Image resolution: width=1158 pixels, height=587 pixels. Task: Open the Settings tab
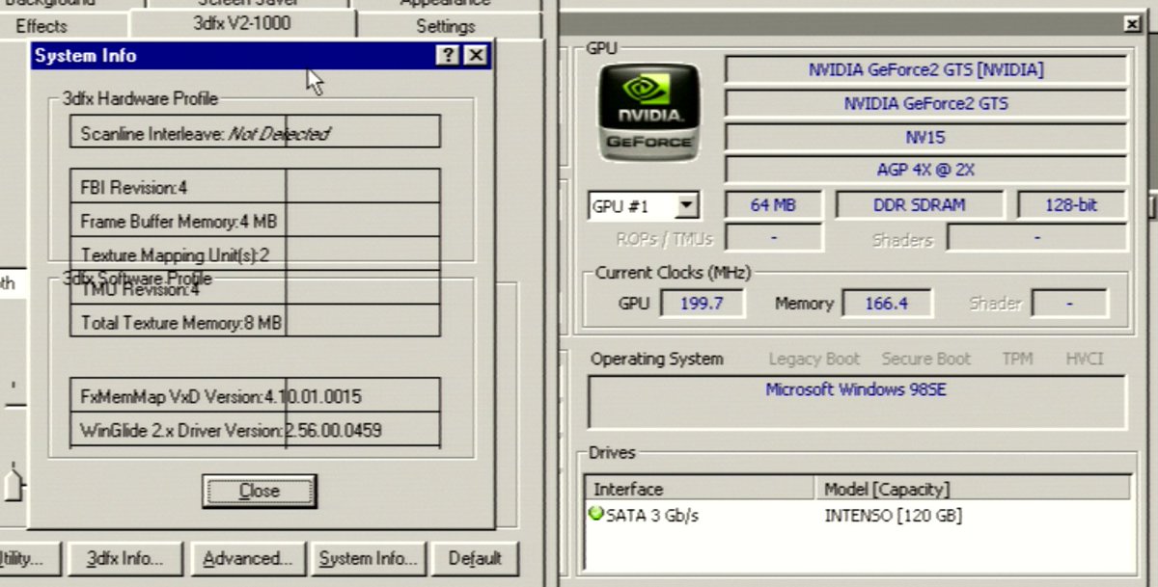[x=446, y=26]
